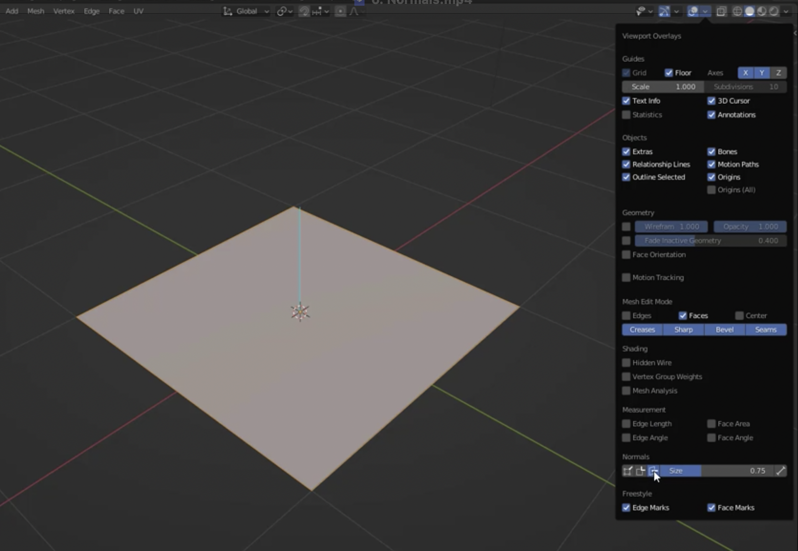Click the Wireframe threshold slider
The width and height of the screenshot is (798, 551).
[x=671, y=227]
